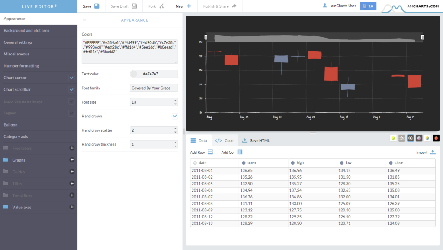The width and height of the screenshot is (443, 250).
Task: Click the Add Col columns icon
Action: click(240, 152)
